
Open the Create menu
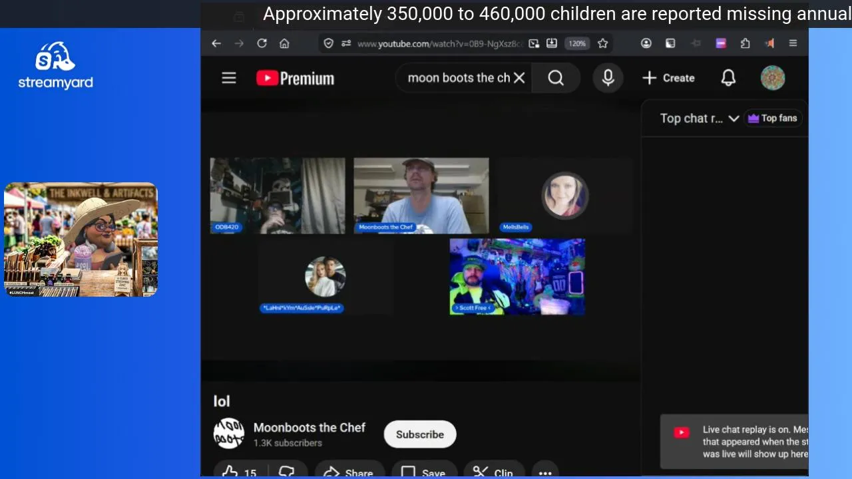(668, 78)
